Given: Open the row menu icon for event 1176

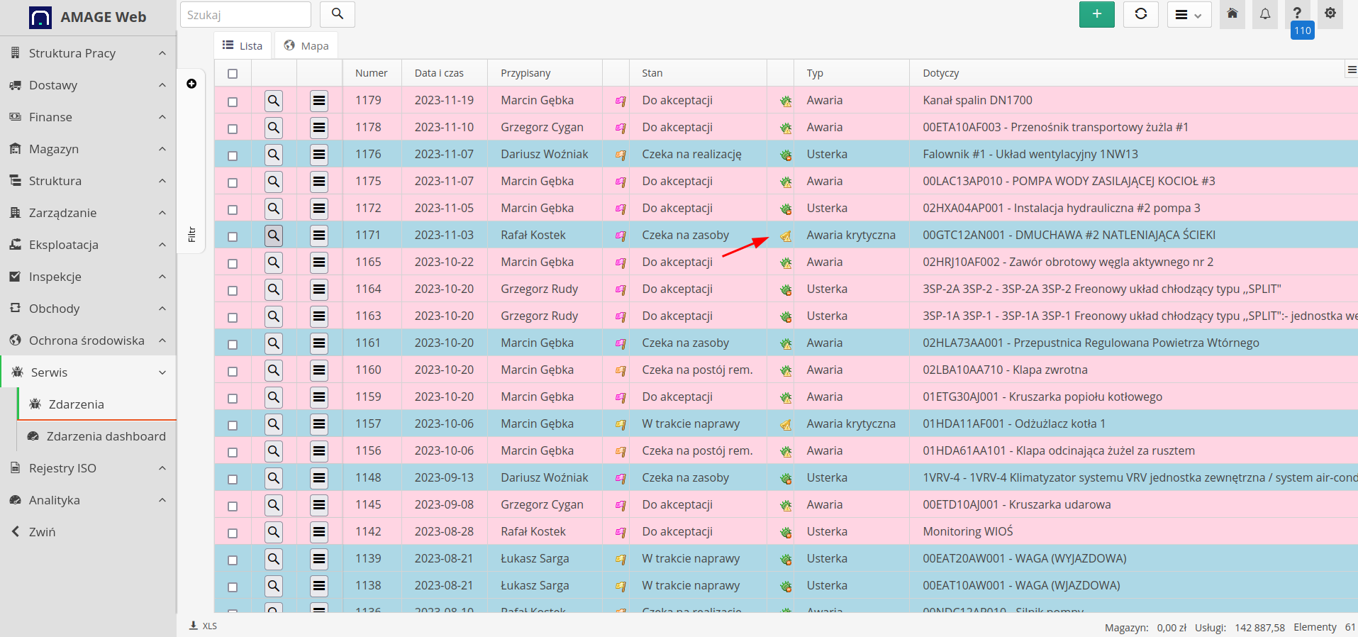Looking at the screenshot, I should click(319, 155).
